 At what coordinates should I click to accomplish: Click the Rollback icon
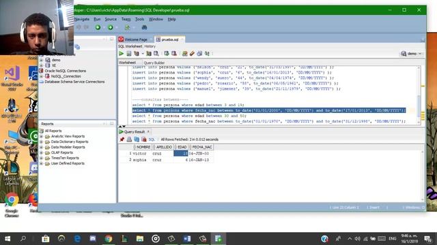coord(174,54)
